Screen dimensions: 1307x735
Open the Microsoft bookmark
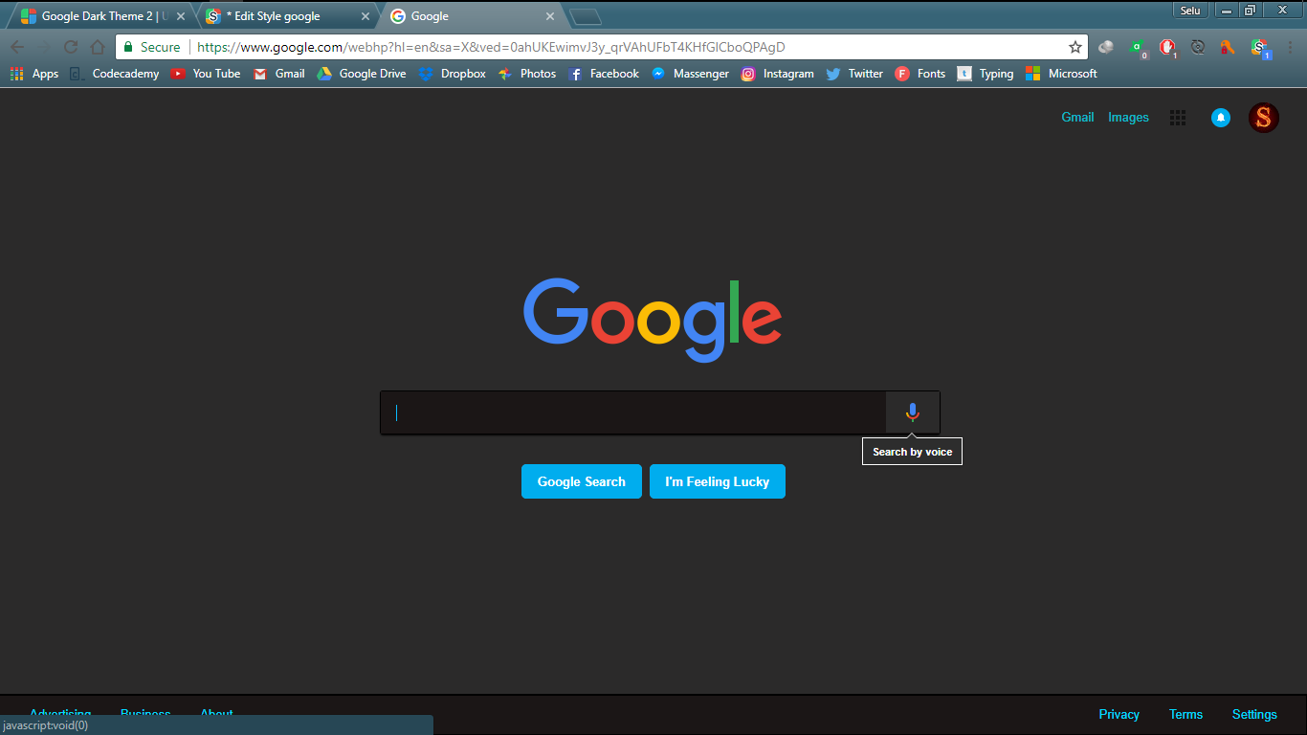click(x=1061, y=74)
